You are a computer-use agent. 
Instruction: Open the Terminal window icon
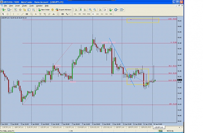29,10
